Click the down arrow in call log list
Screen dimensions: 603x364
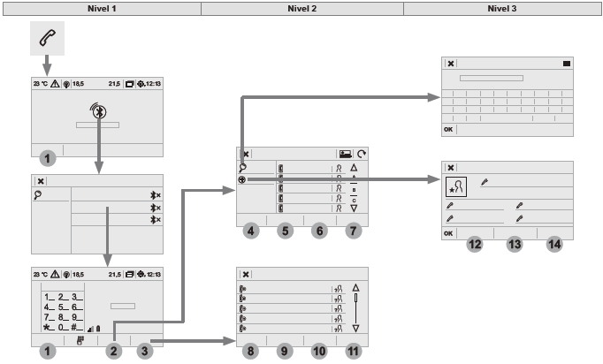click(355, 329)
